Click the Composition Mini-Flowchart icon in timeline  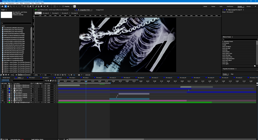46,81
